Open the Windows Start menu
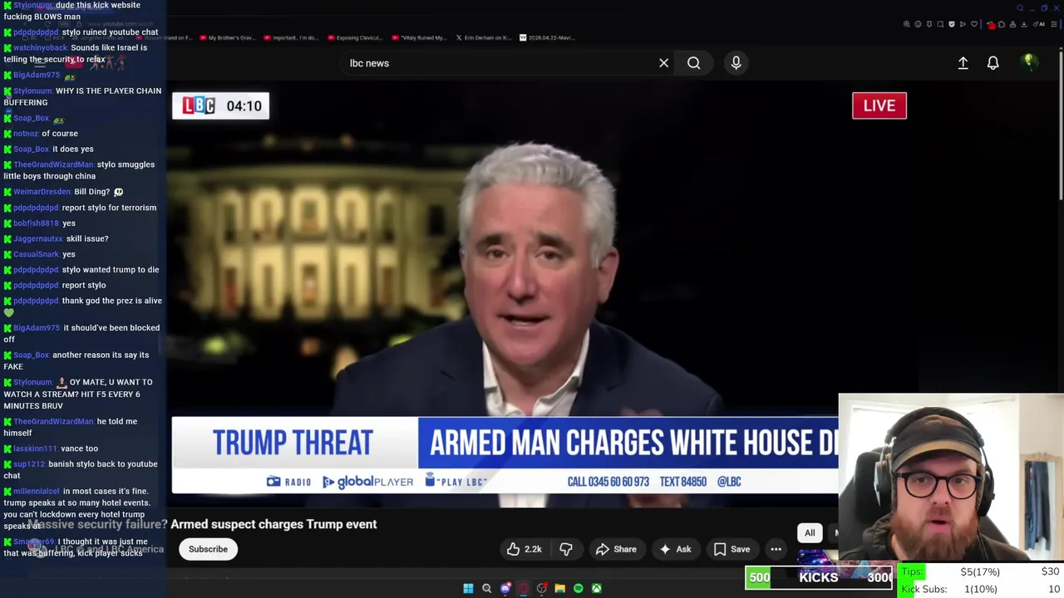The height and width of the screenshot is (598, 1064). (x=468, y=588)
